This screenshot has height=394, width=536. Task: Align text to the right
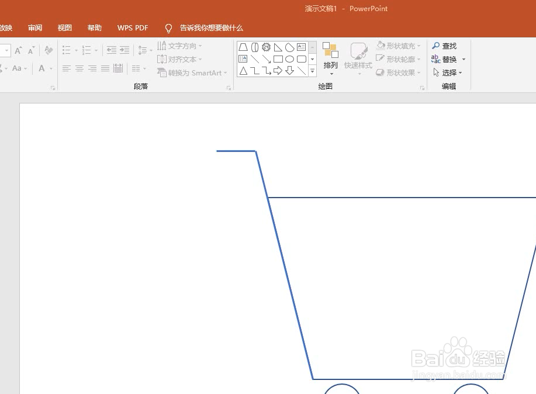click(92, 68)
